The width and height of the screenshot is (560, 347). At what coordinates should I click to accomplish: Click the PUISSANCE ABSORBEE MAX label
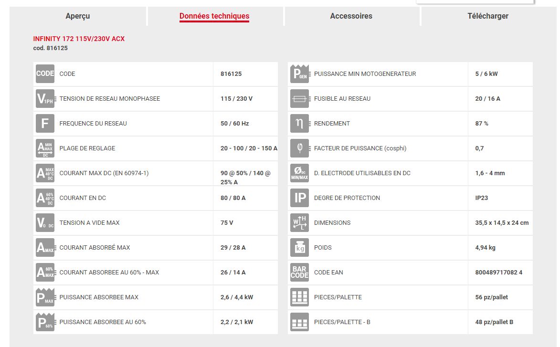(99, 297)
